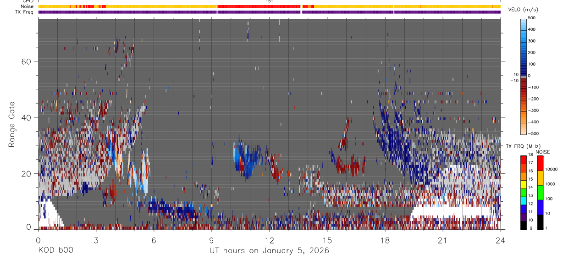Click the 17 MHz tick on frequency legend

point(531,163)
